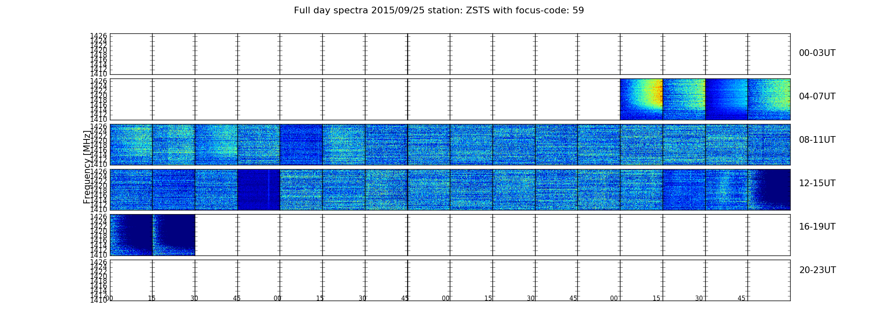Screen dimensions: 878x334
Task: Click the solid dark-blue segment in 12-15UT row
Action: point(259,190)
